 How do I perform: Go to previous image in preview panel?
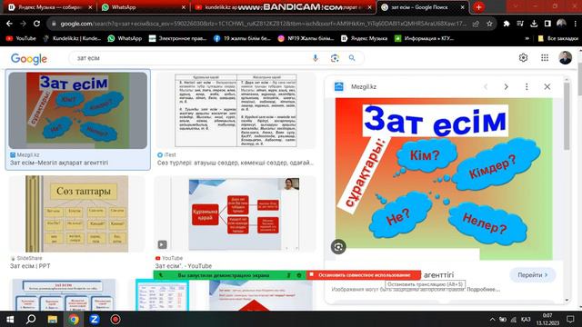486,86
